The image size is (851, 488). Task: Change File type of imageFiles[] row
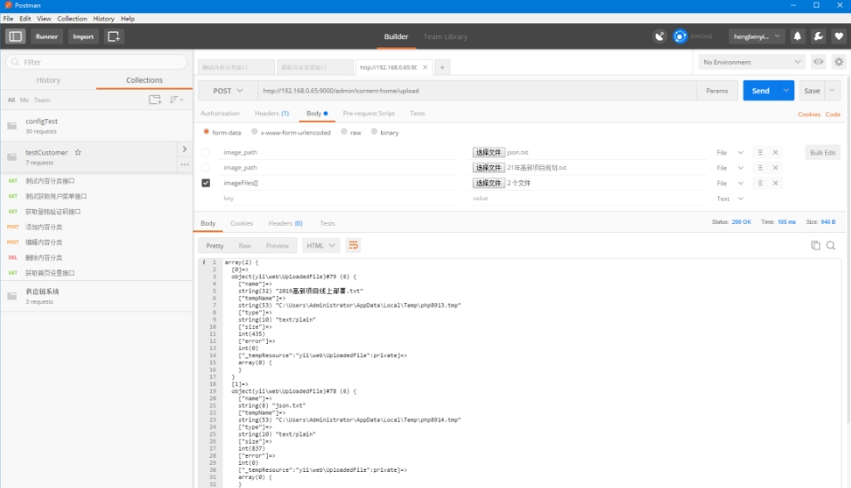729,183
